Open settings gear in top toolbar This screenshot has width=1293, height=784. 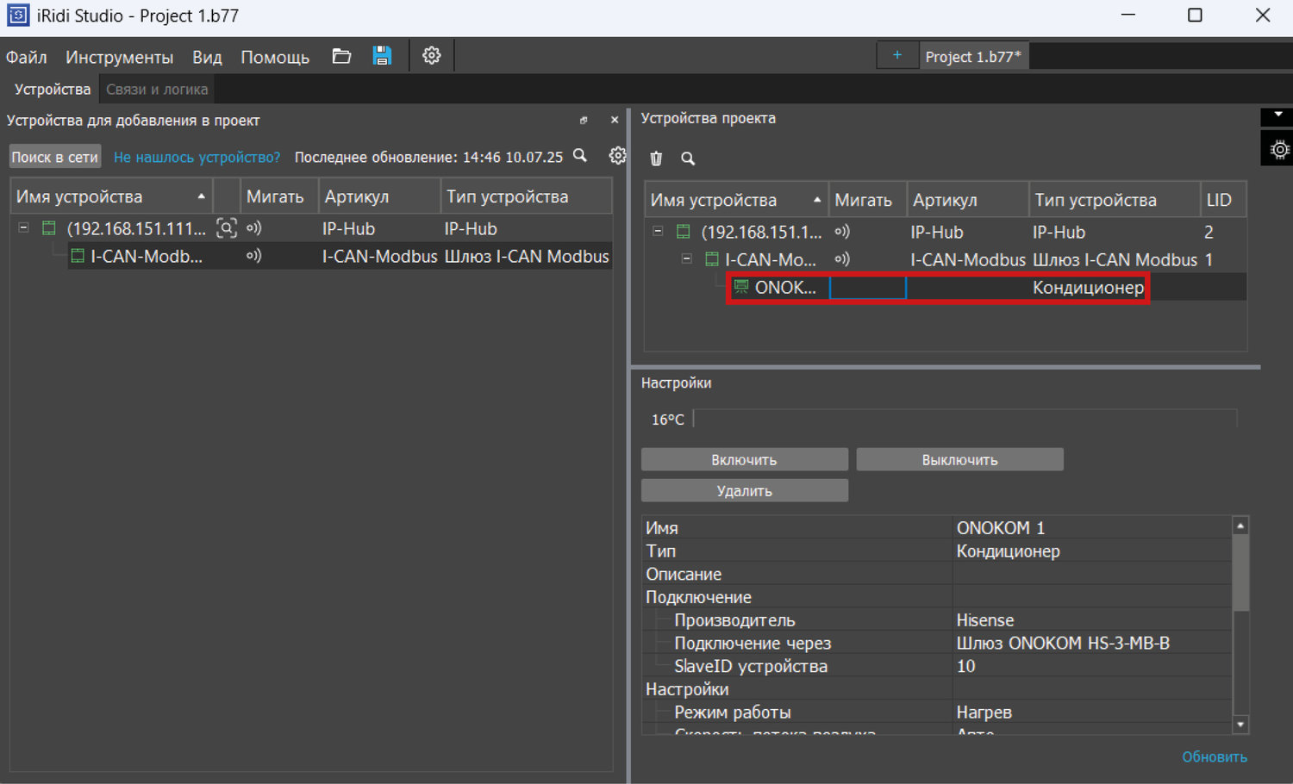(x=431, y=56)
